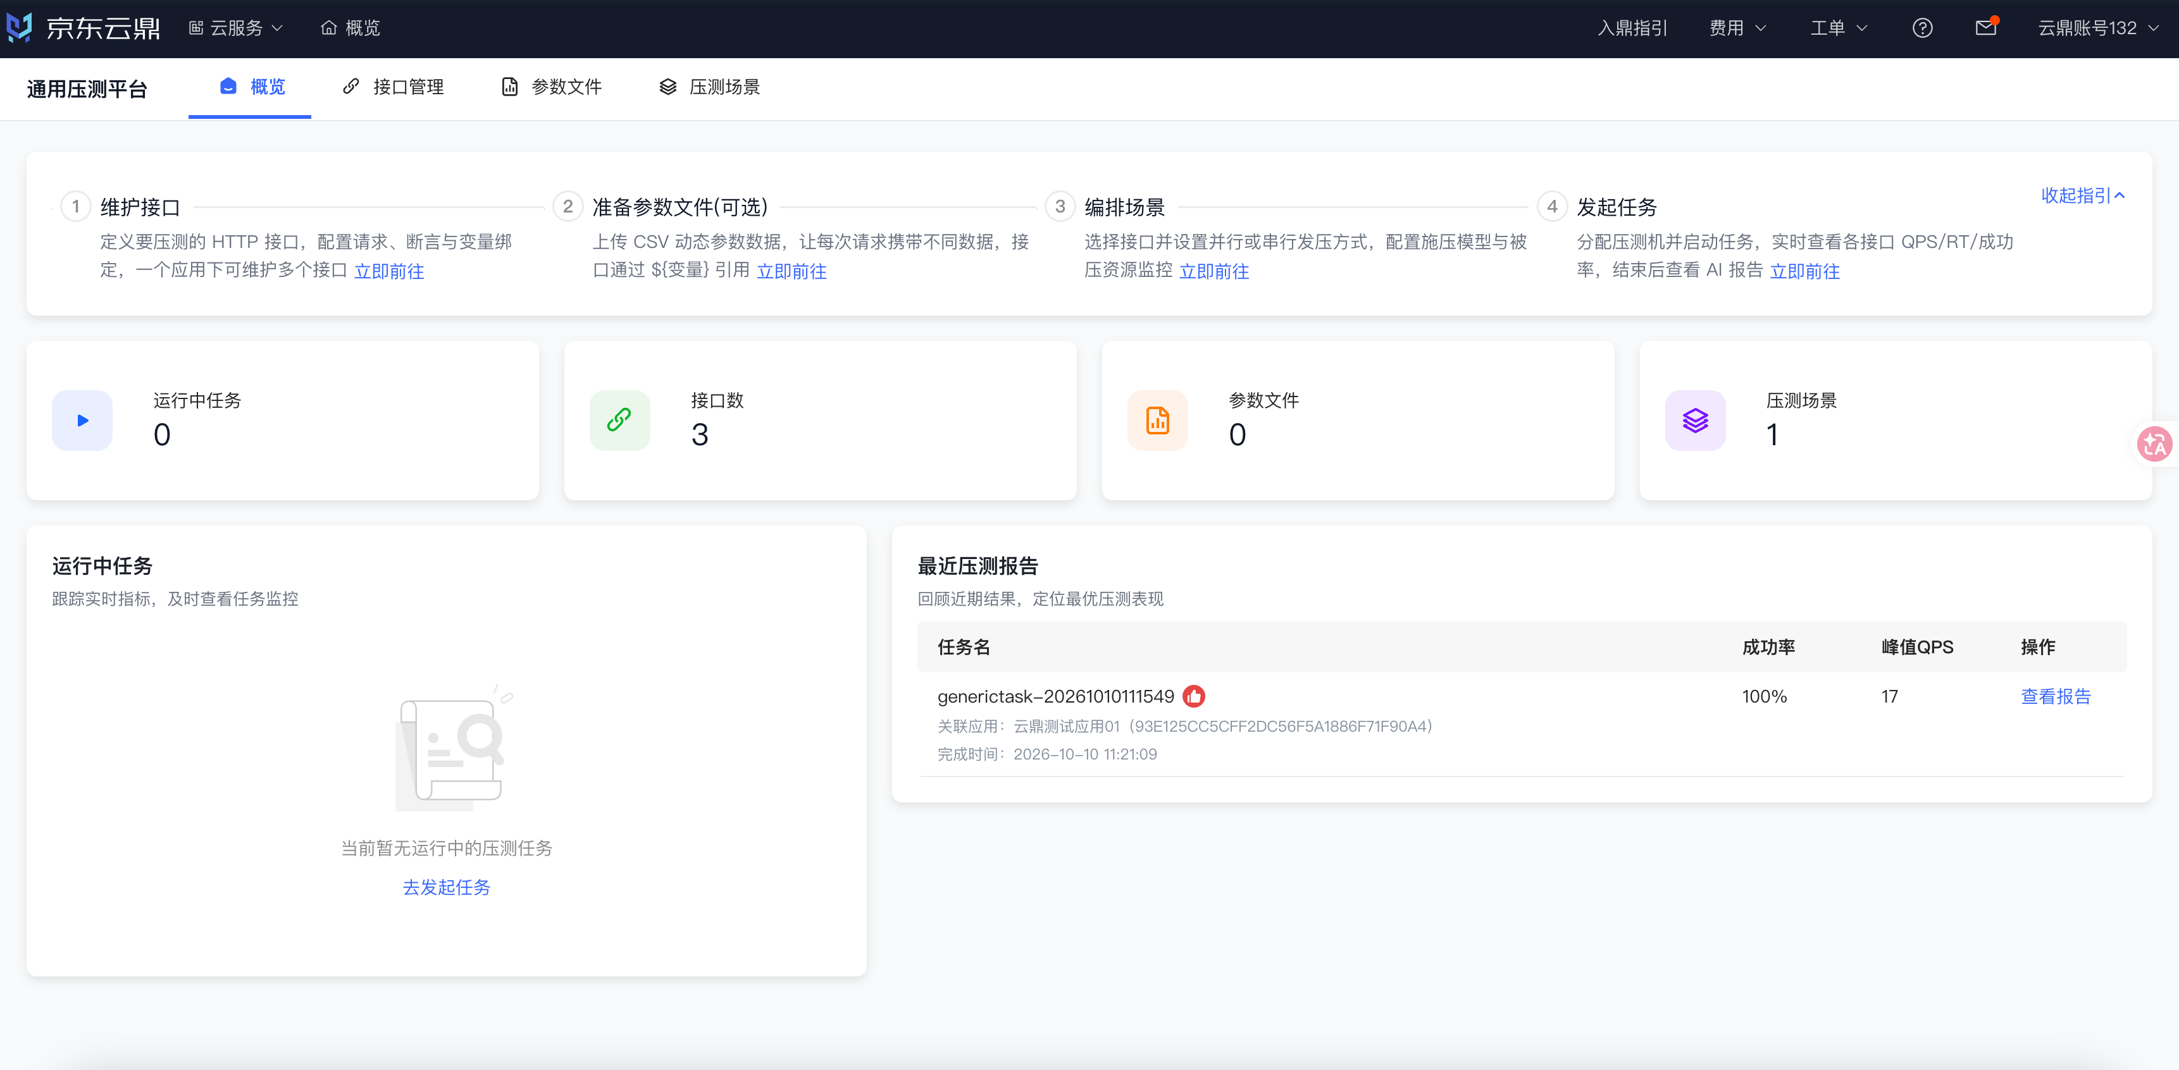Switch to the 接口管理 tab
The height and width of the screenshot is (1070, 2179).
(x=394, y=87)
